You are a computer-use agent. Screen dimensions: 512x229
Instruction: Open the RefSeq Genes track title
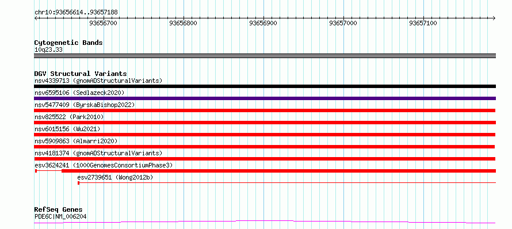59,209
